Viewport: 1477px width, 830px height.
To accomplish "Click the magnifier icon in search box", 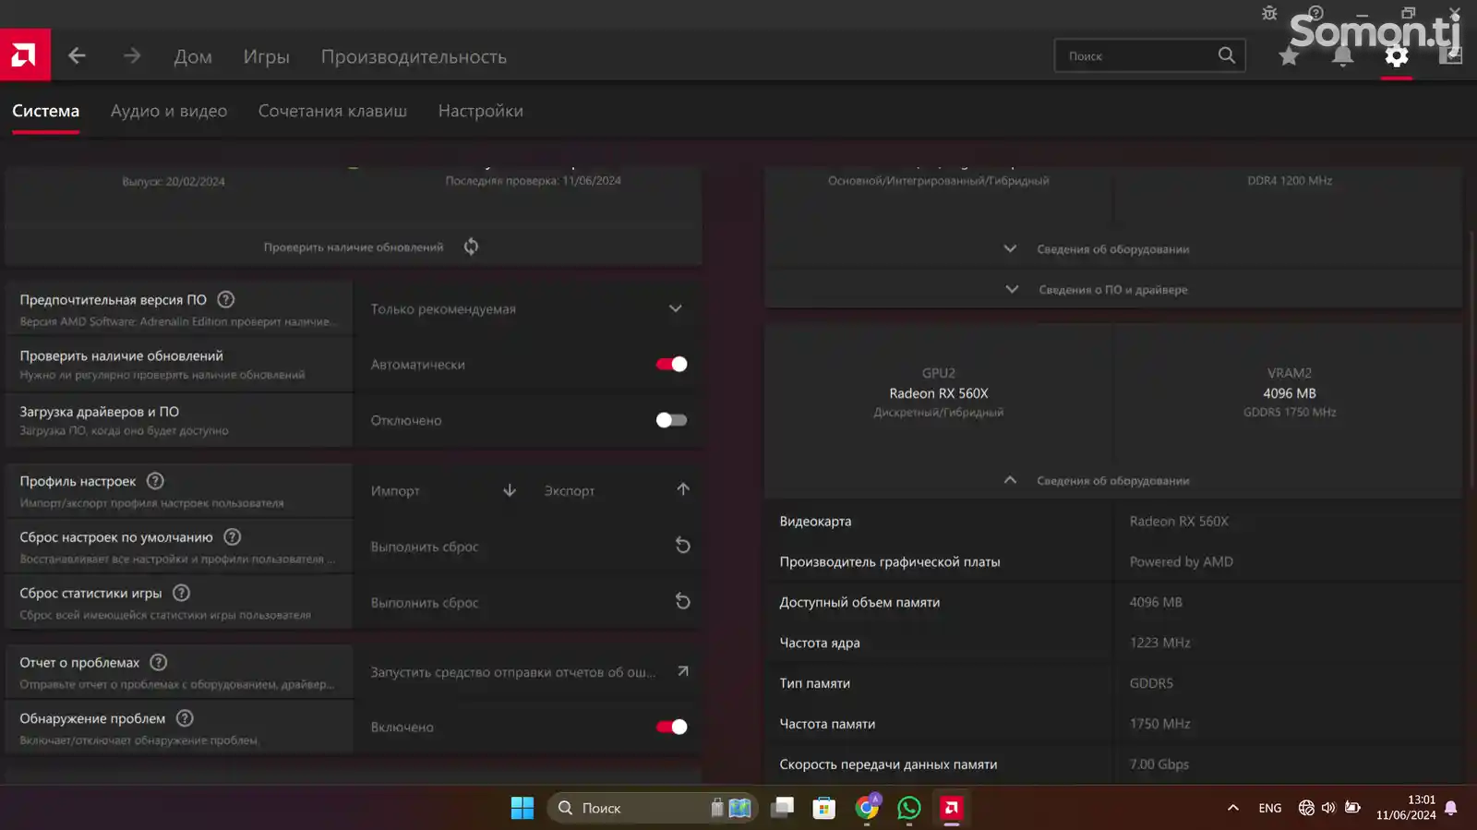I will (1226, 55).
